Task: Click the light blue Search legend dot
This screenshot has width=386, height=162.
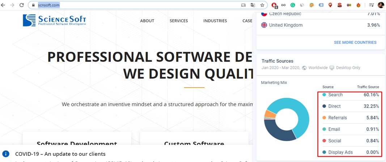Action: tap(324, 95)
